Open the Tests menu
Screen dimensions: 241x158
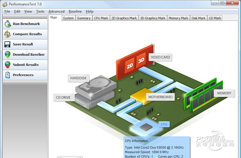click(x=40, y=12)
